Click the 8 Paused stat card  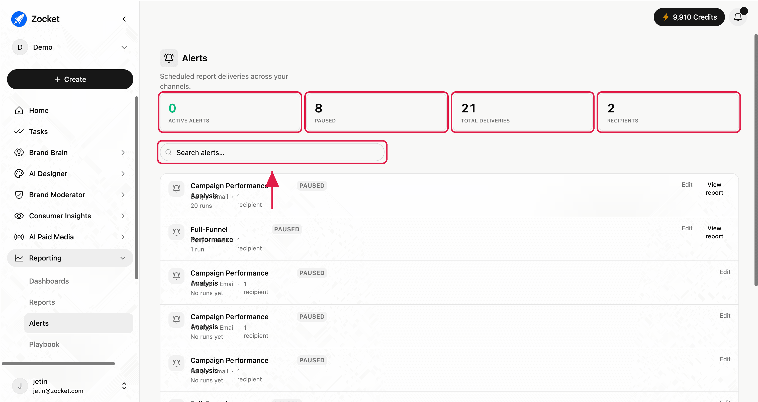pos(376,112)
